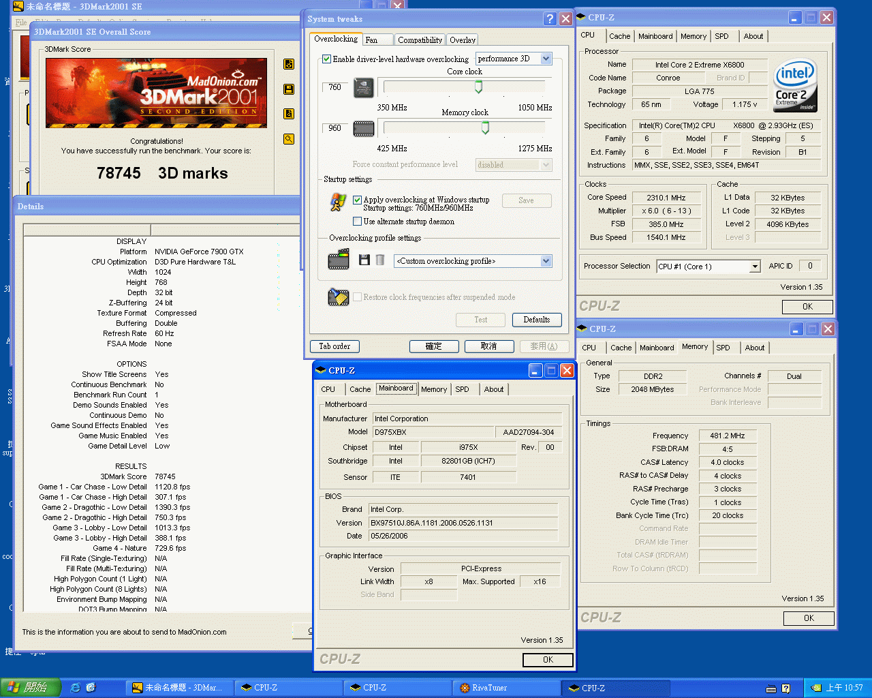Click Game 2 - Dragothic Low Detail row
Viewport: 872px width, 698px height.
coord(116,507)
